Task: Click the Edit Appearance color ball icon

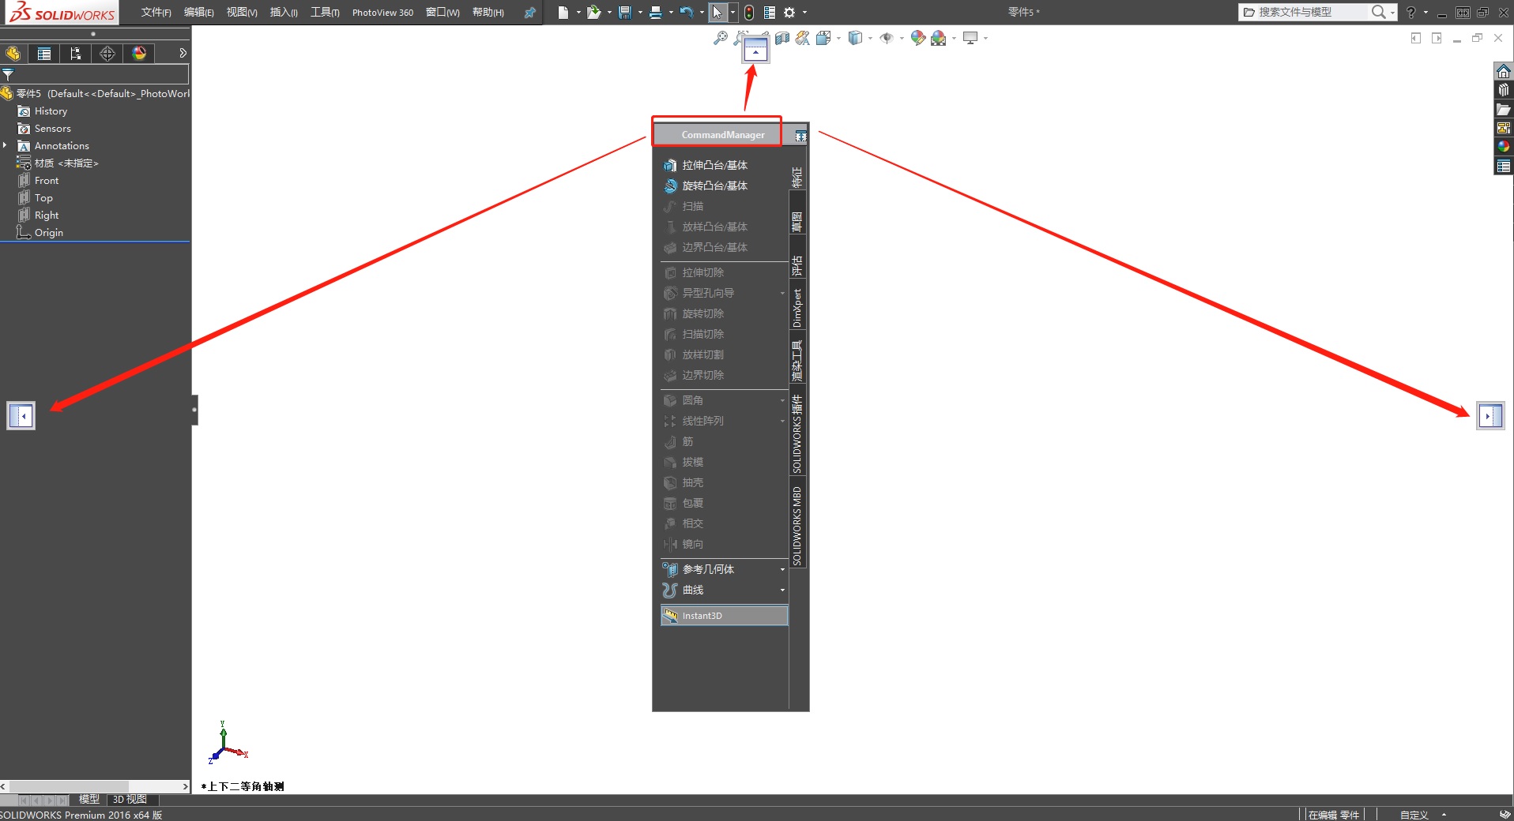Action: click(918, 38)
